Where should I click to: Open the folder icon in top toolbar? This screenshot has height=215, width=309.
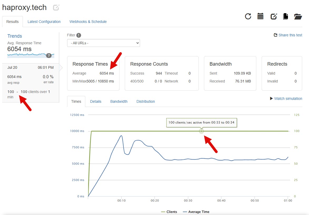coord(298,17)
